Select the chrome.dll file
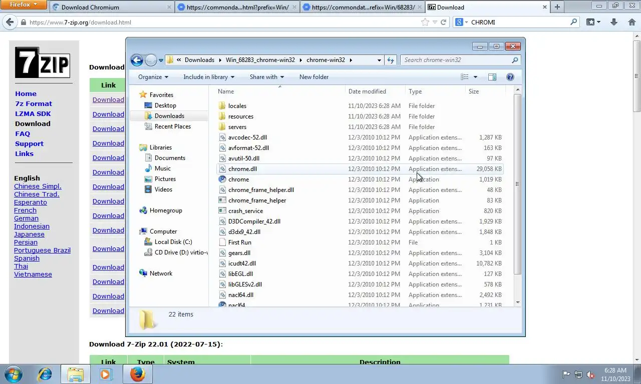 tap(242, 169)
